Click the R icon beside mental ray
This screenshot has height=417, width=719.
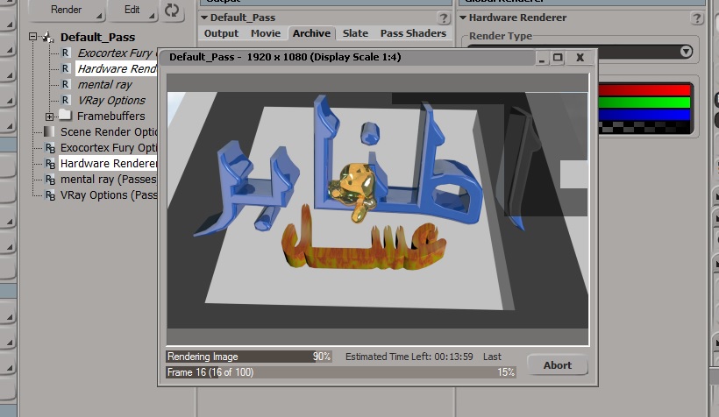tap(66, 84)
